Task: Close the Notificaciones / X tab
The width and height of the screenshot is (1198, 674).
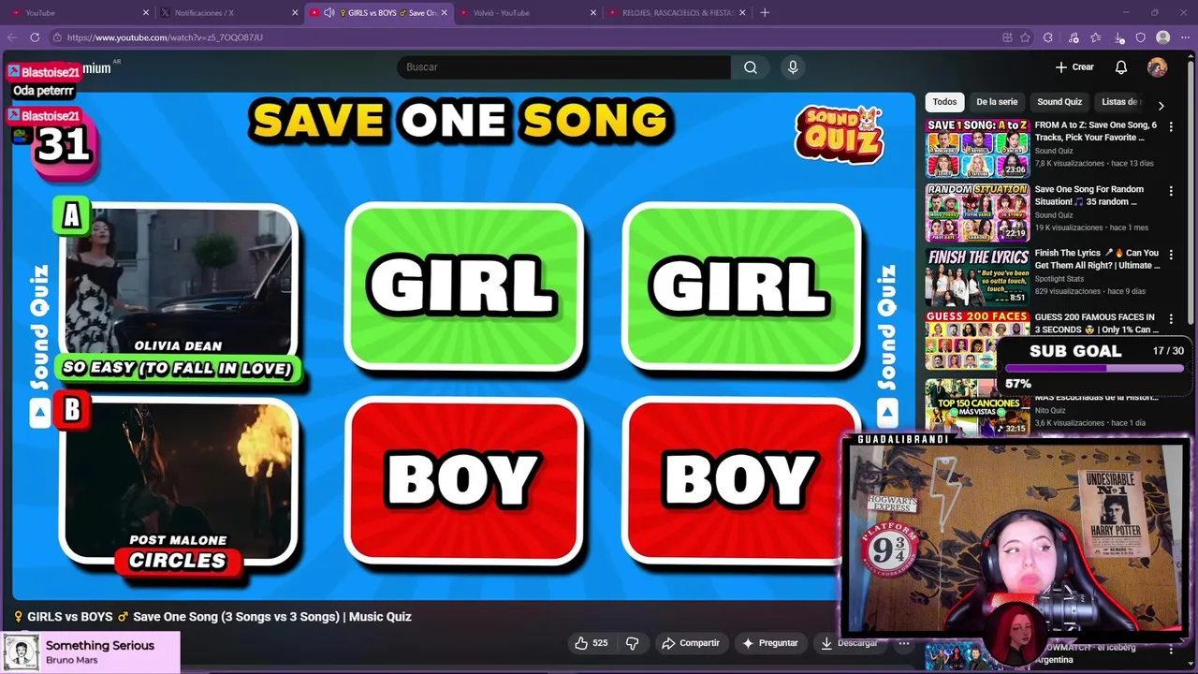Action: [x=295, y=12]
